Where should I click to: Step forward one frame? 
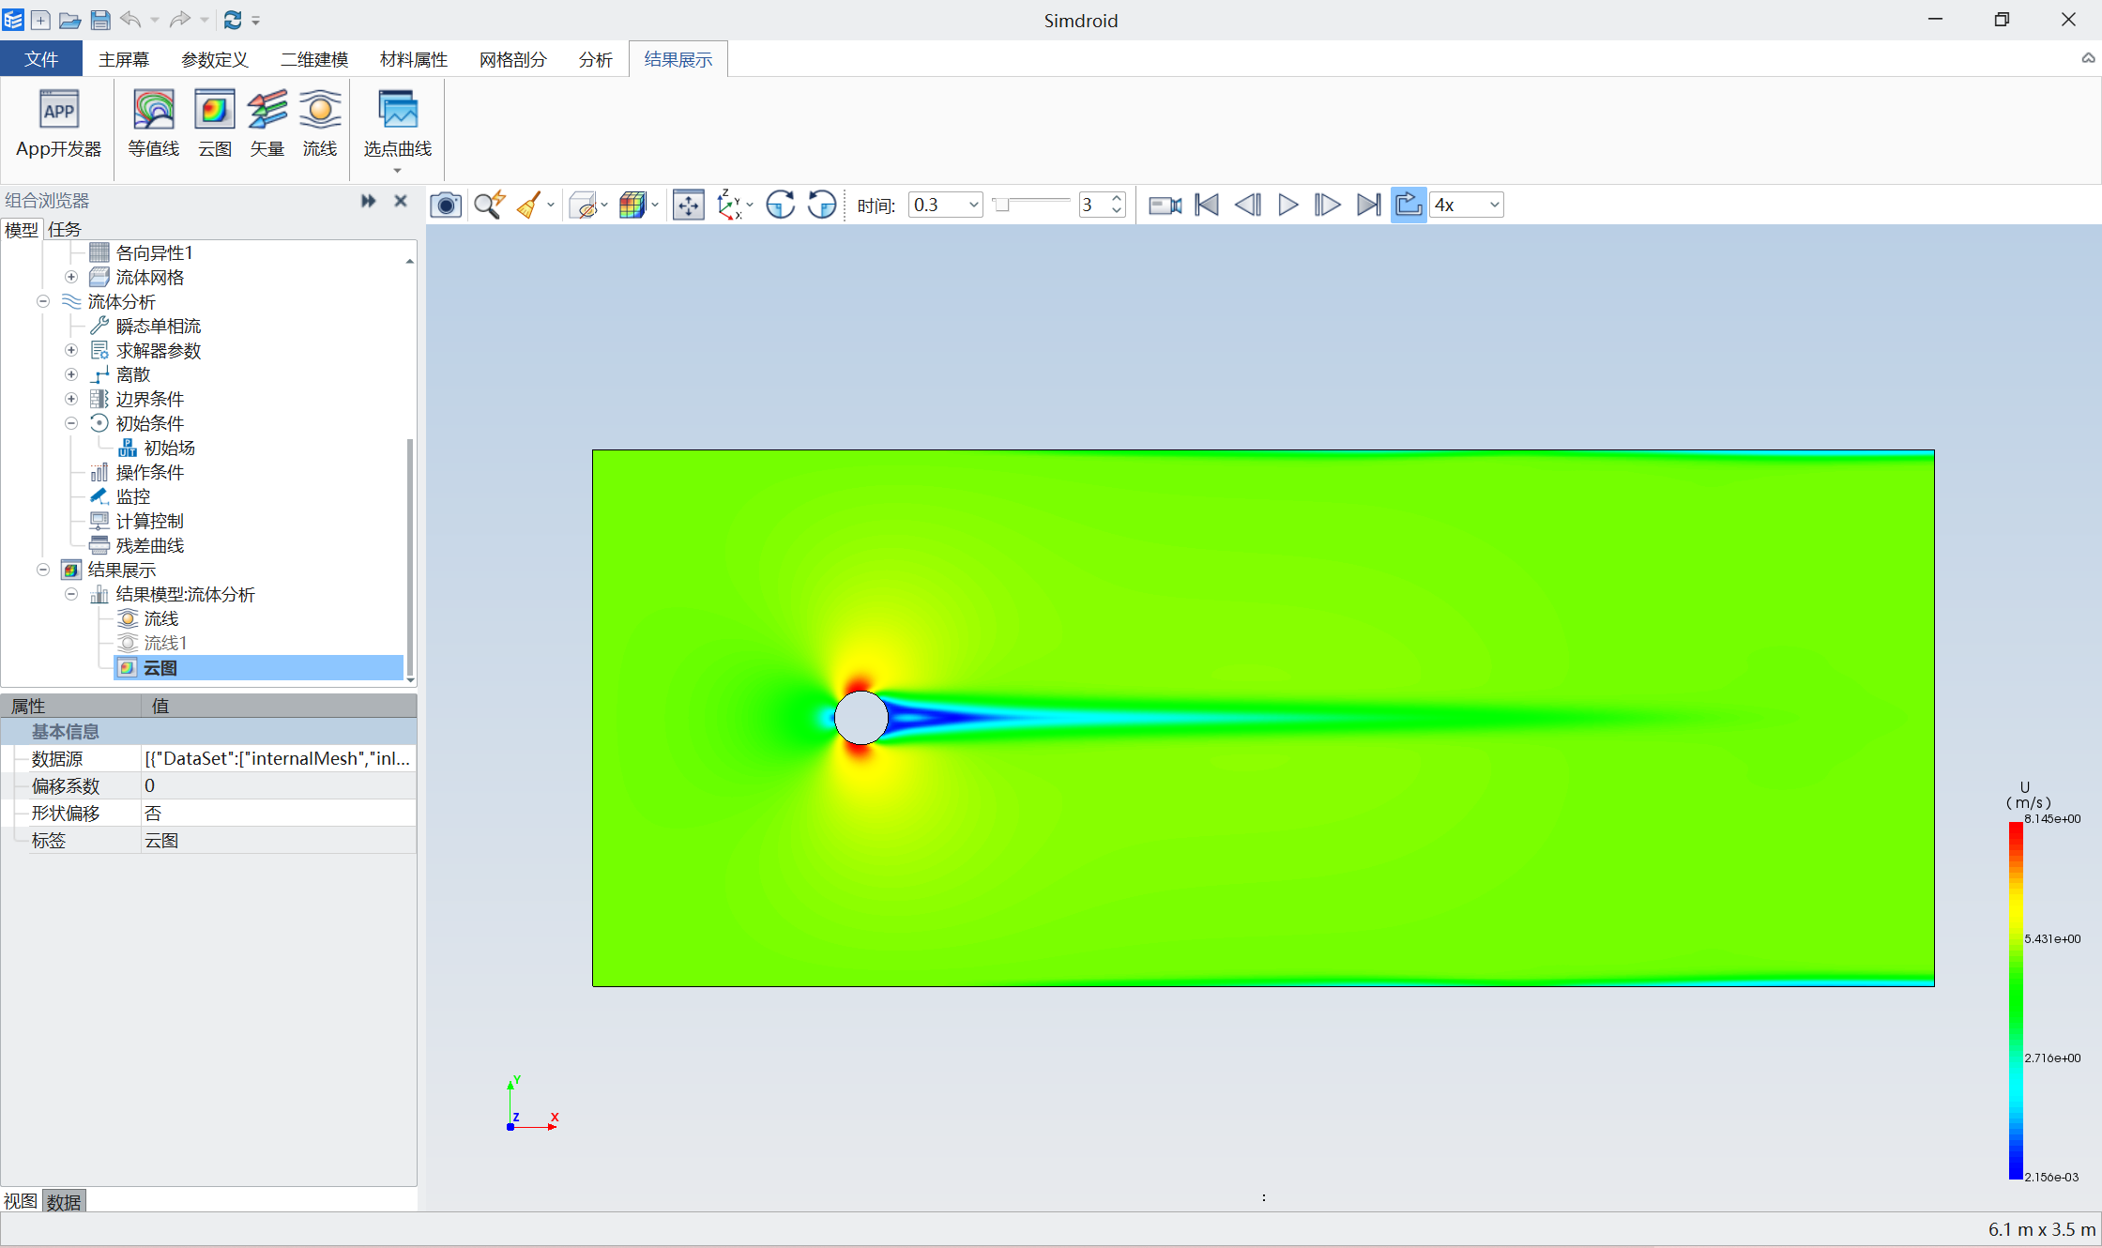coord(1327,205)
